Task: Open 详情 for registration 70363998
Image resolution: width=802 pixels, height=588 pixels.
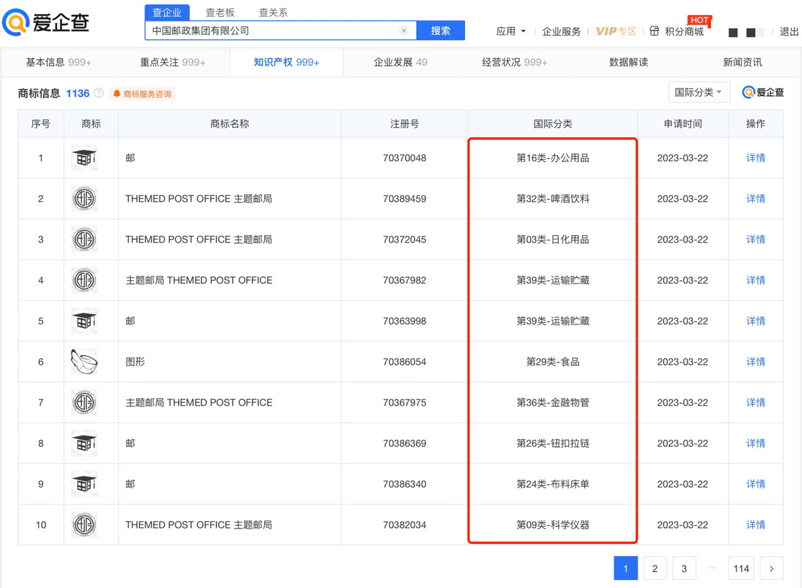Action: [756, 321]
